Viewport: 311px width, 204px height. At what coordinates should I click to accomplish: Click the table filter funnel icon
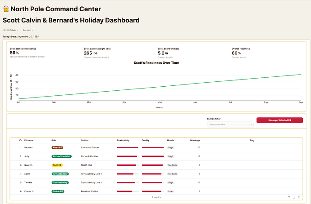[x=289, y=197]
